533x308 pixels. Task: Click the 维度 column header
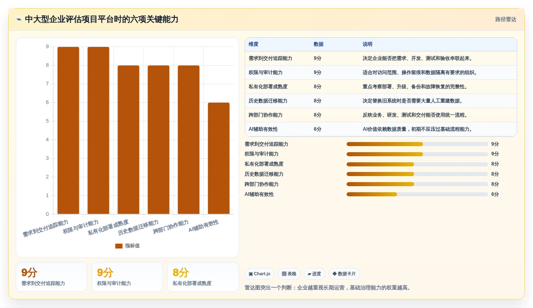pyautogui.click(x=254, y=44)
